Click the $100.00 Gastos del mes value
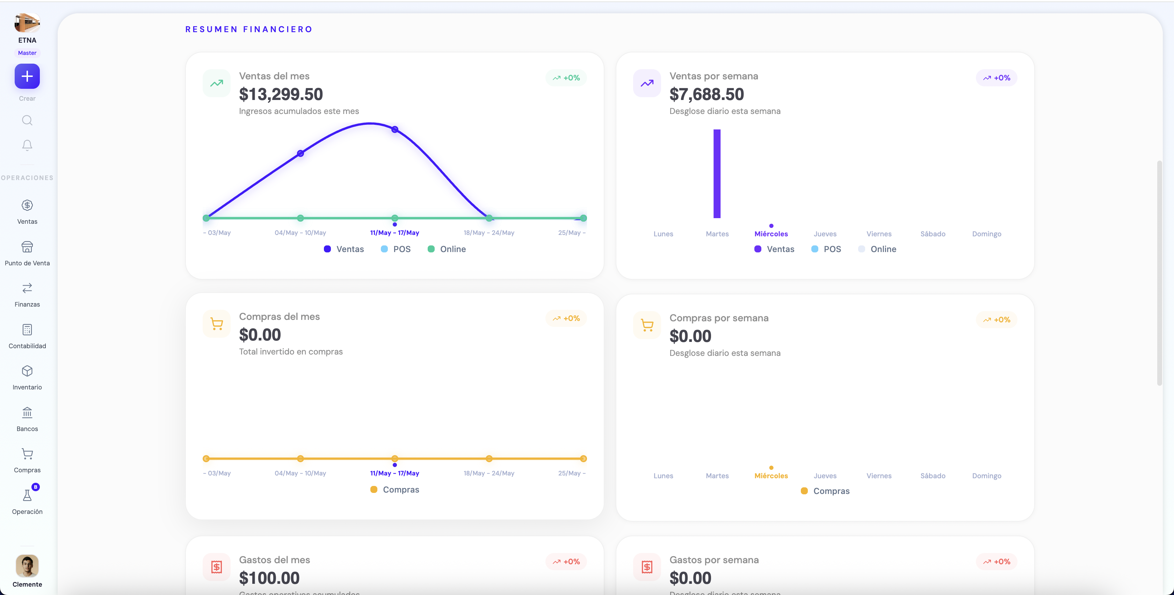 click(x=269, y=578)
